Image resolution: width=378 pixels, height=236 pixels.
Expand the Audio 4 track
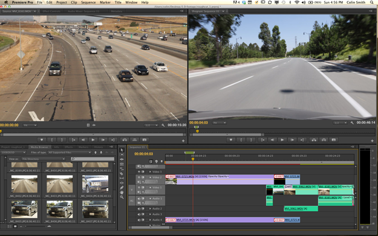point(150,220)
